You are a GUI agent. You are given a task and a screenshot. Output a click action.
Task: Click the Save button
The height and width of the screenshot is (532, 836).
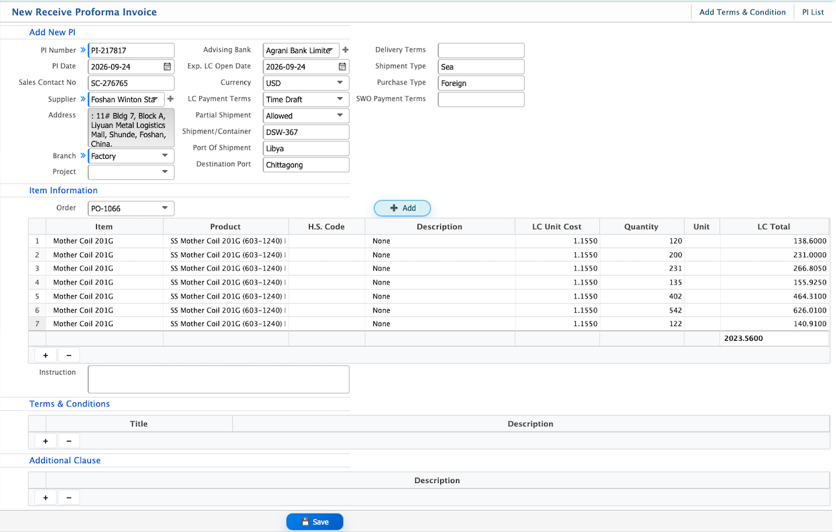[x=315, y=522]
